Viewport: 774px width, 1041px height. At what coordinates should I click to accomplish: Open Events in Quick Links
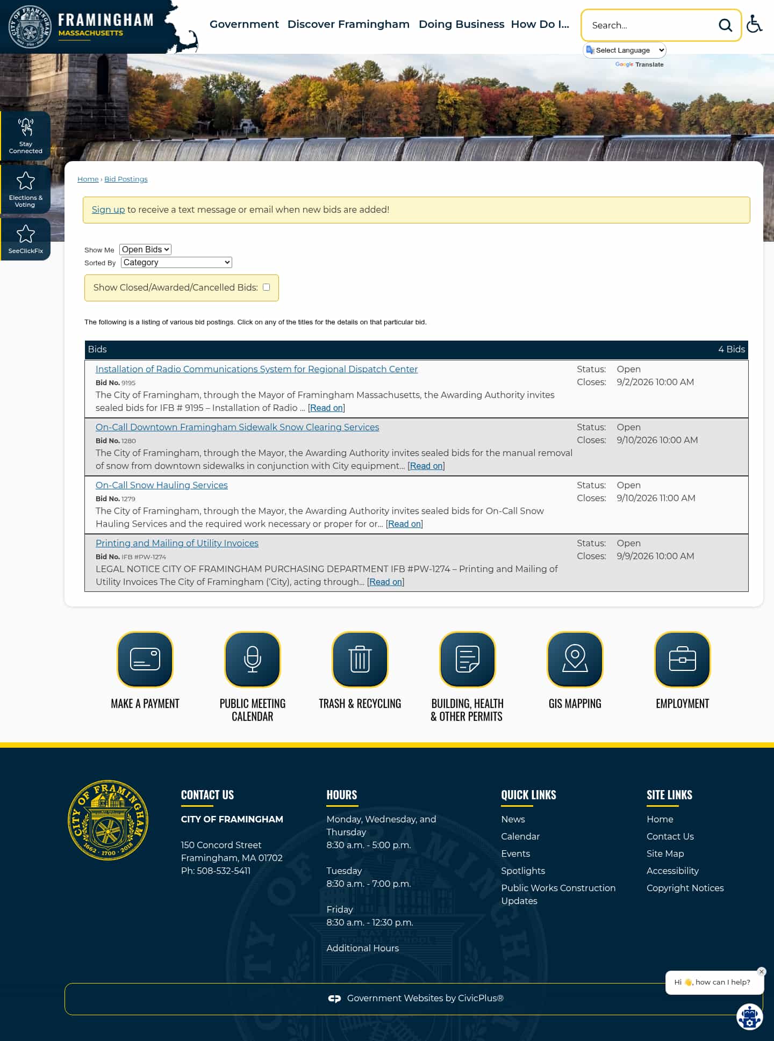coord(515,854)
